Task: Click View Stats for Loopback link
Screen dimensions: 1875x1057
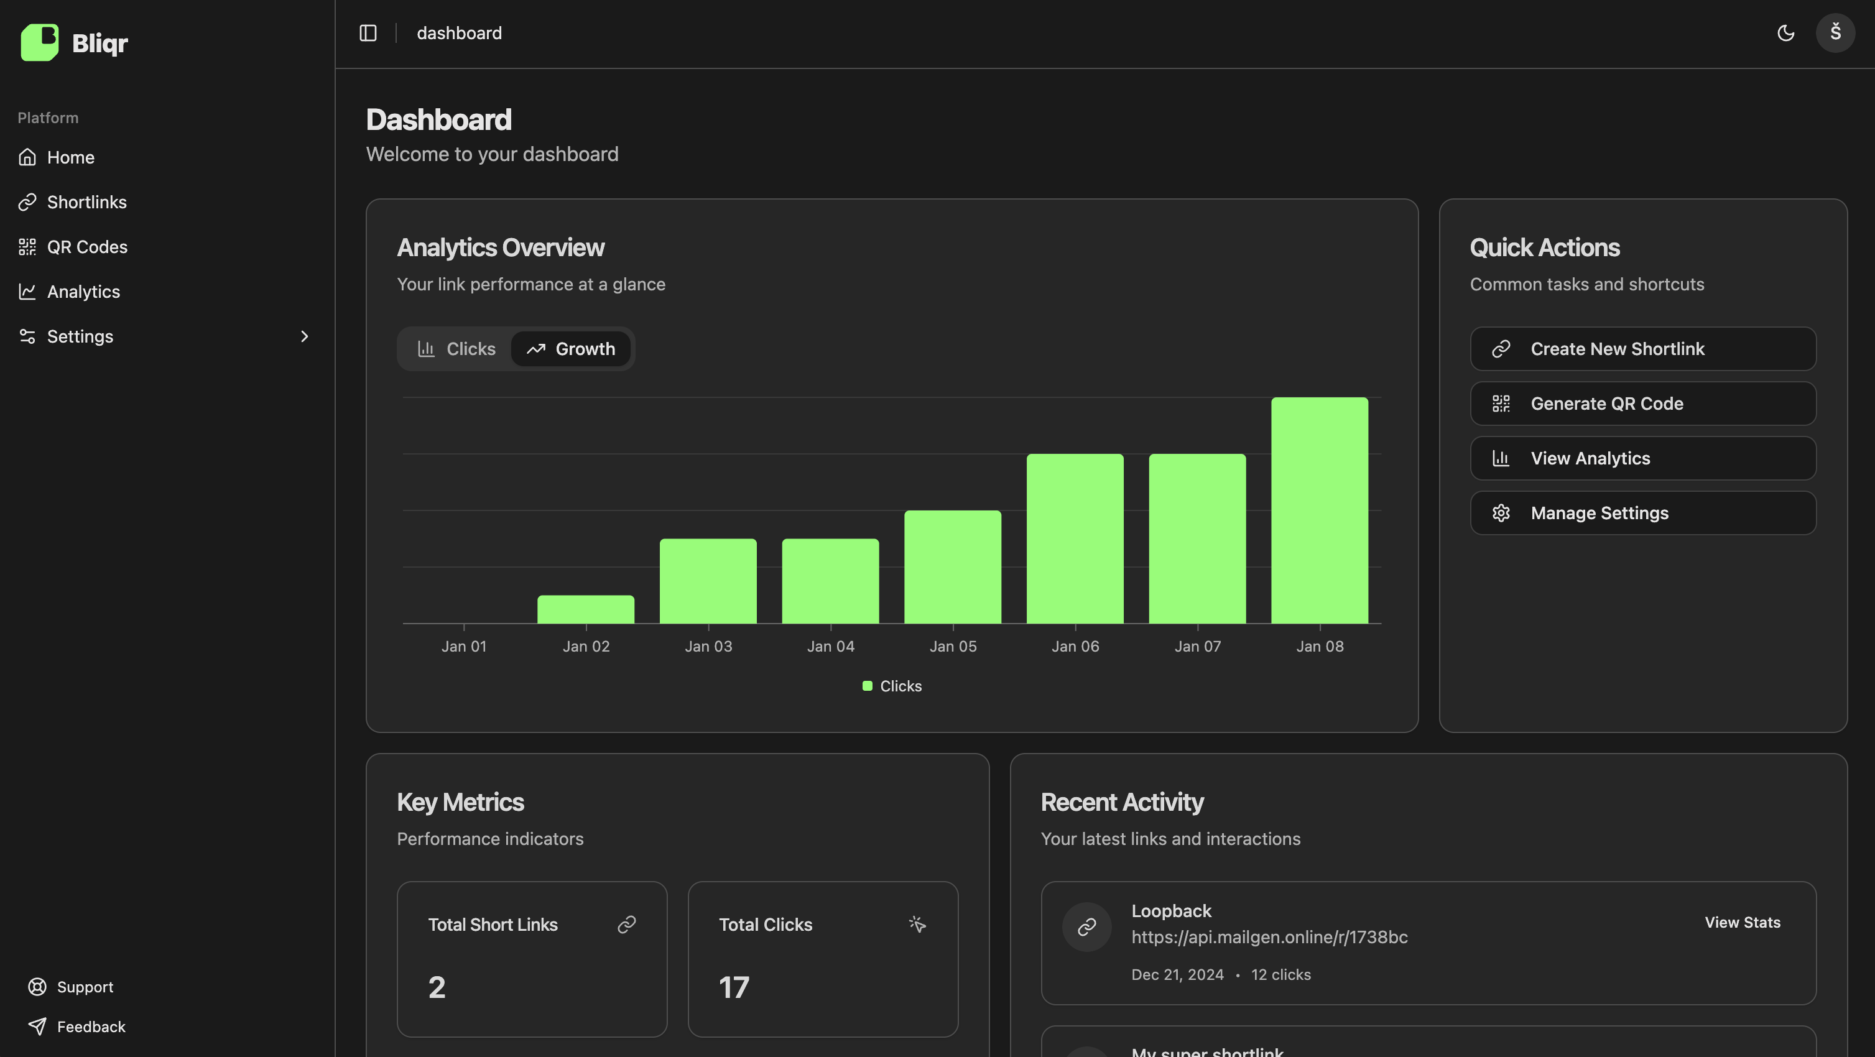Action: pyautogui.click(x=1743, y=922)
